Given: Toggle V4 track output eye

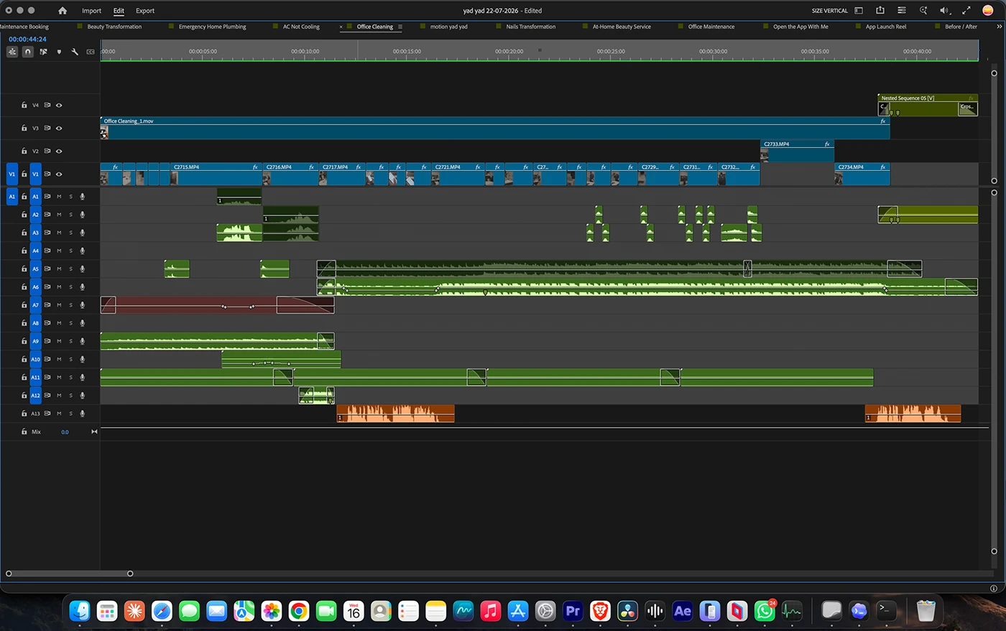Looking at the screenshot, I should pyautogui.click(x=59, y=106).
